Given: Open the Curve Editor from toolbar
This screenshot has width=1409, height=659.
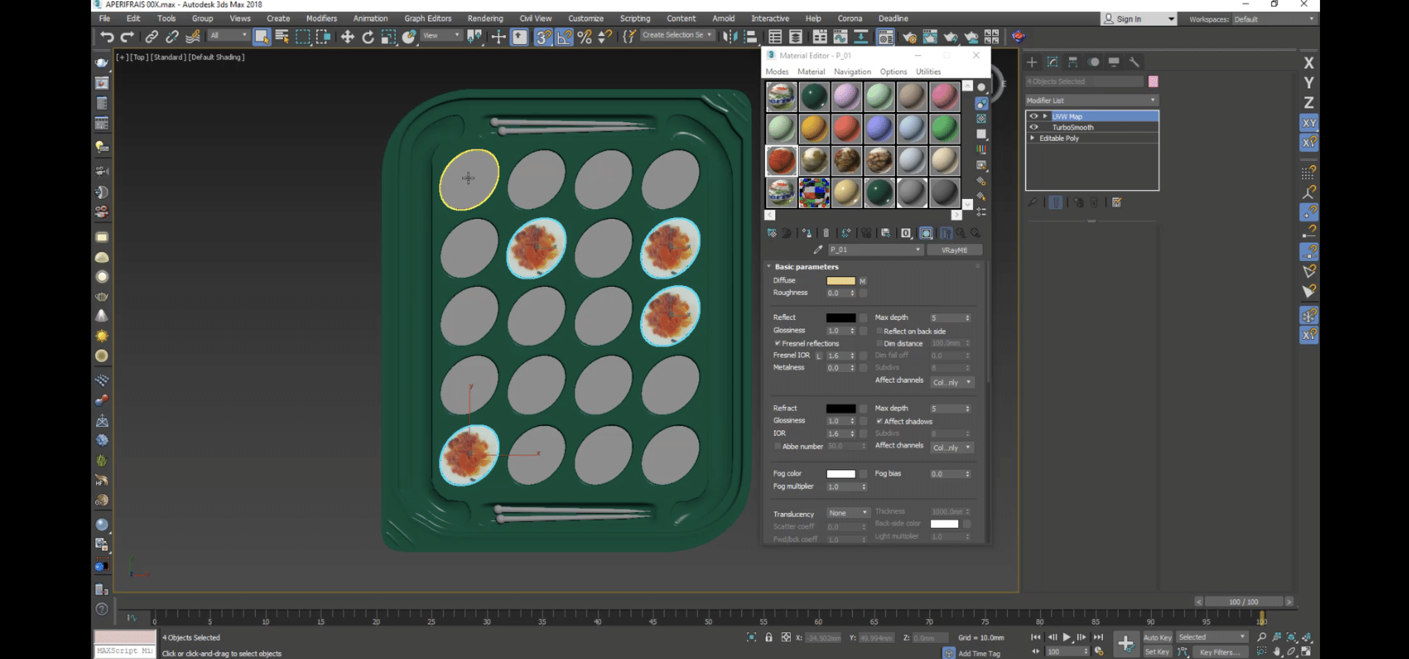Looking at the screenshot, I should pos(841,37).
